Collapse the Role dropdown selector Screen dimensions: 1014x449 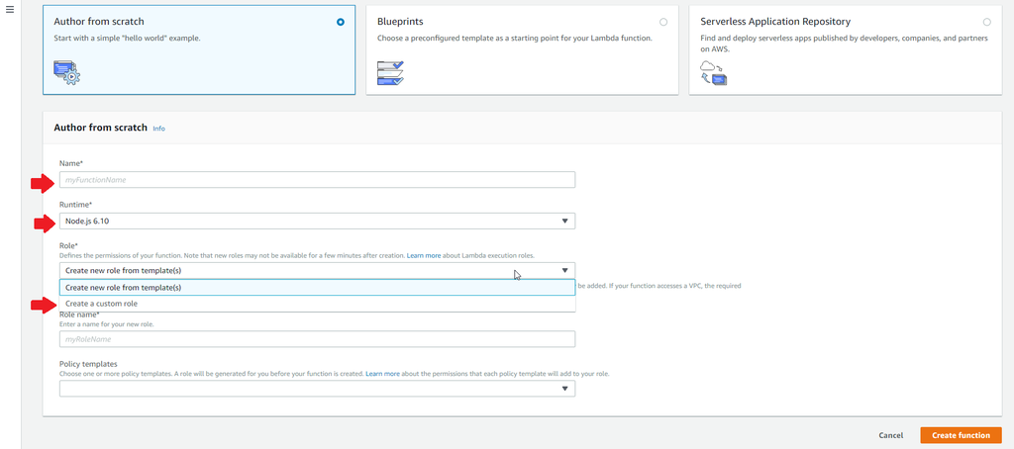pos(317,270)
